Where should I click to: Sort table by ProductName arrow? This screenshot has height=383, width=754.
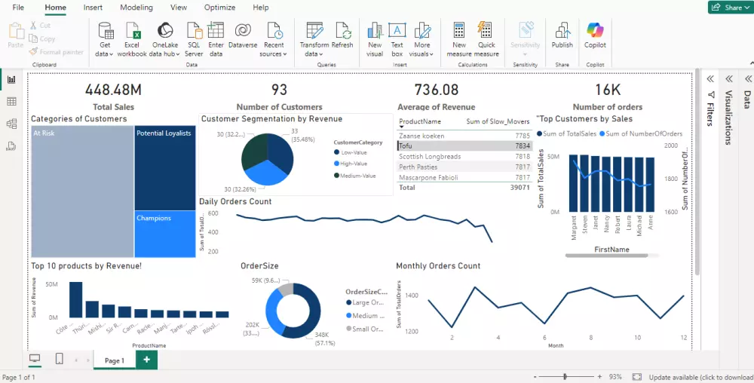[402, 127]
